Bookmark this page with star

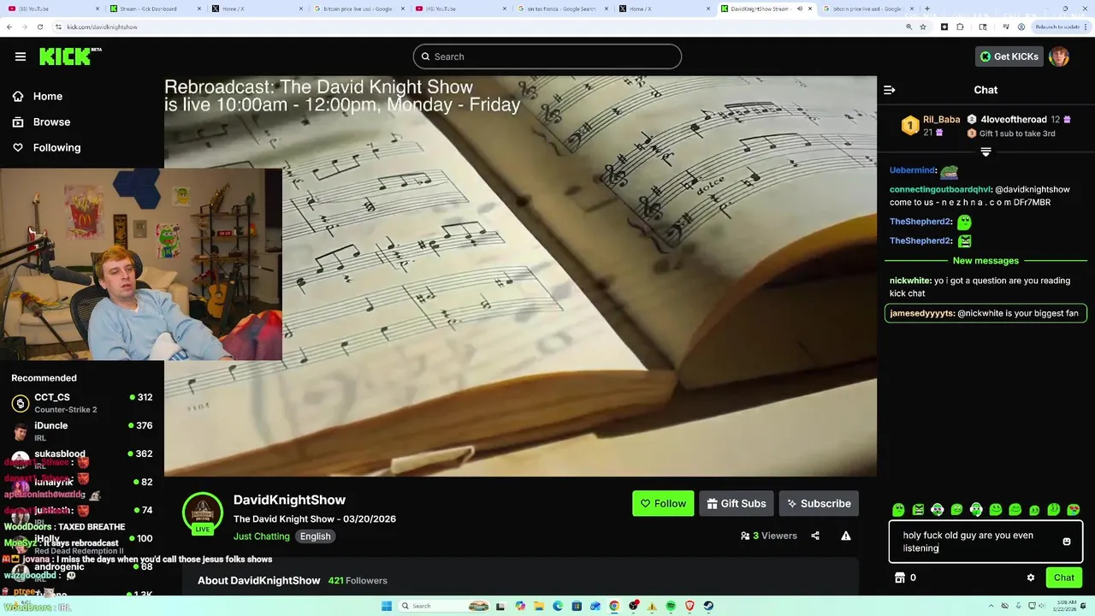coord(923,27)
